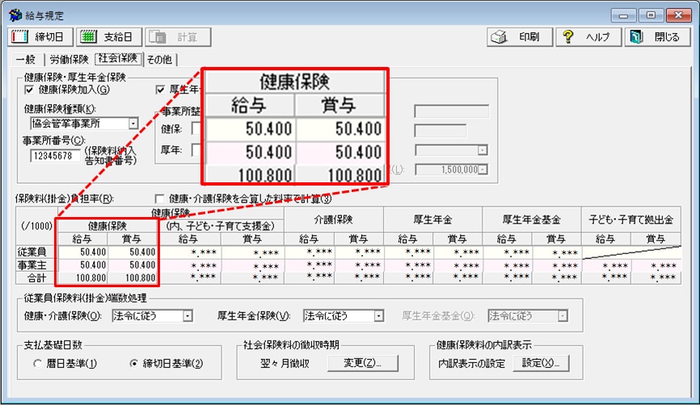The height and width of the screenshot is (405, 700).
Task: Open ヘルプ with the question mark icon
Action: 569,37
